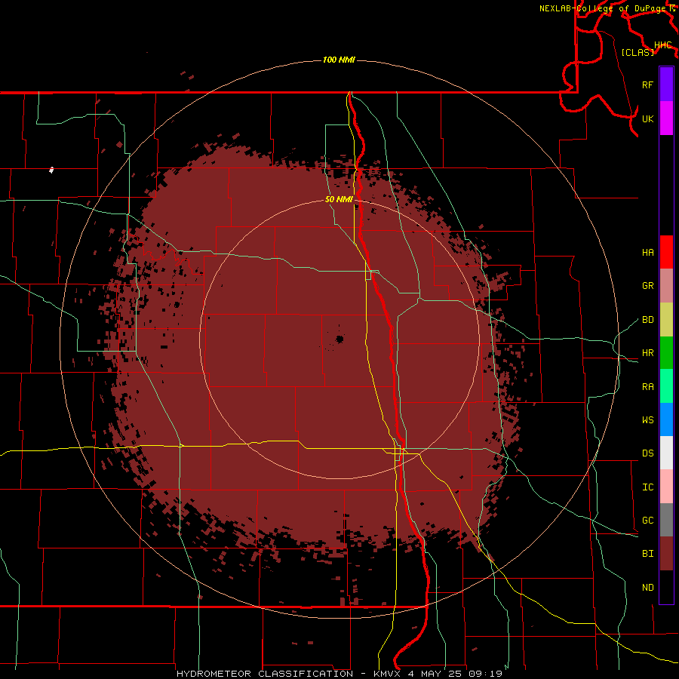Image resolution: width=679 pixels, height=679 pixels.
Task: Select the light pink IC swatch
Action: [x=666, y=487]
